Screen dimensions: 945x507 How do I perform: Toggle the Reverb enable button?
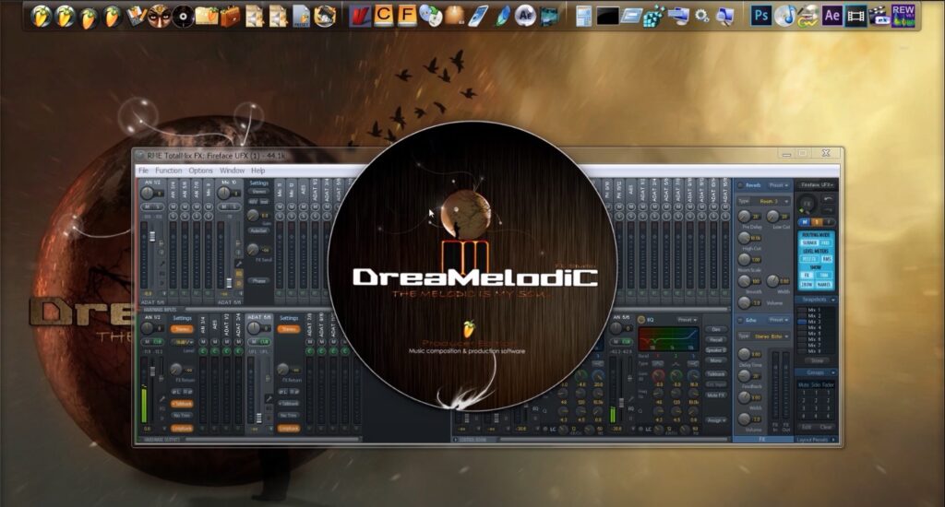point(740,185)
